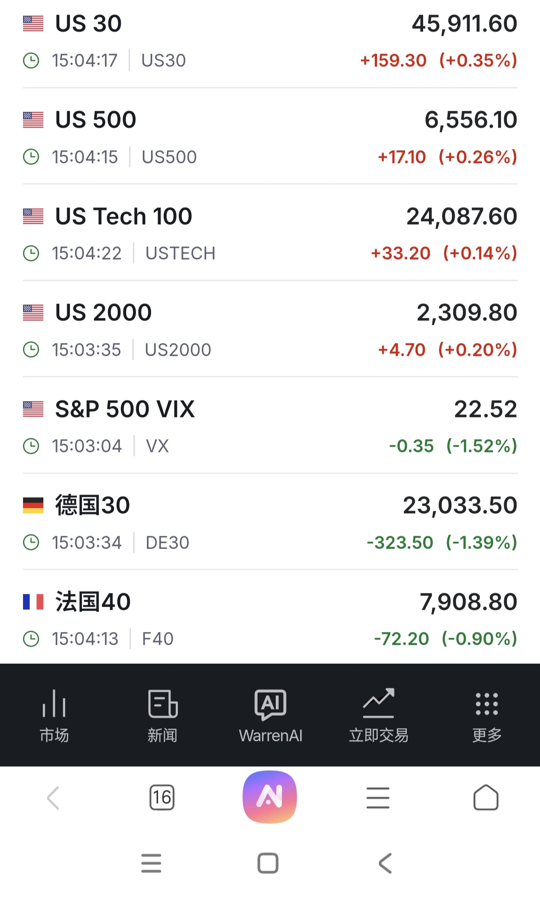The height and width of the screenshot is (897, 540).
Task: Open the 市场 (Markets) tab
Action: (x=54, y=715)
